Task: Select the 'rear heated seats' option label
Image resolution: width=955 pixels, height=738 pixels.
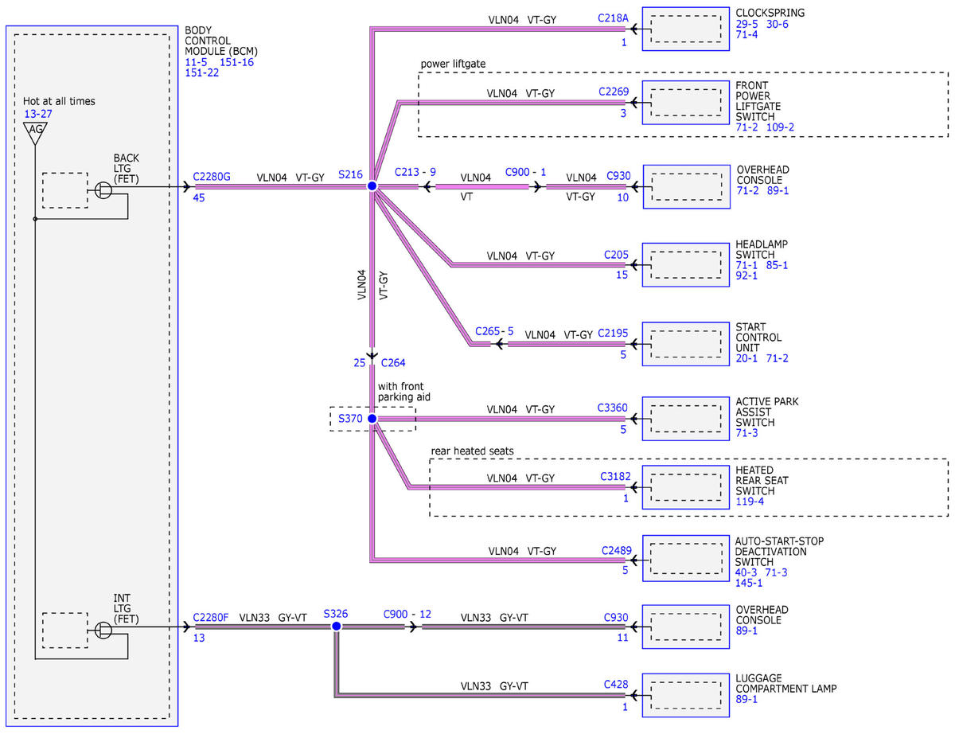Action: (x=473, y=451)
